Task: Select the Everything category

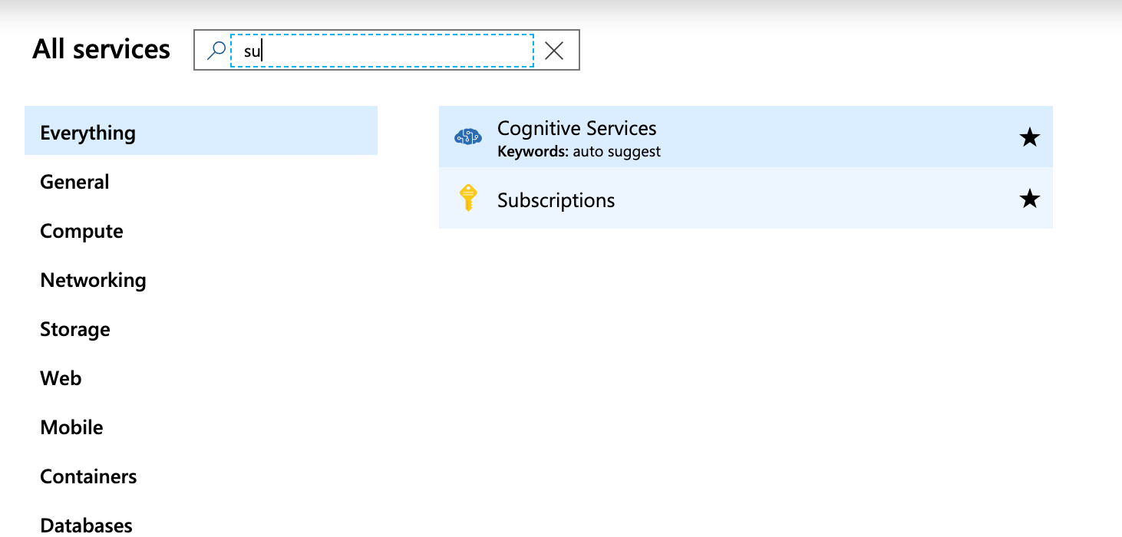Action: 87,132
